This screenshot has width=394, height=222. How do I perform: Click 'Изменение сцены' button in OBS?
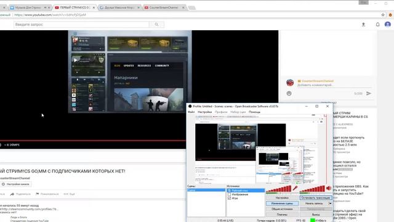(282, 203)
